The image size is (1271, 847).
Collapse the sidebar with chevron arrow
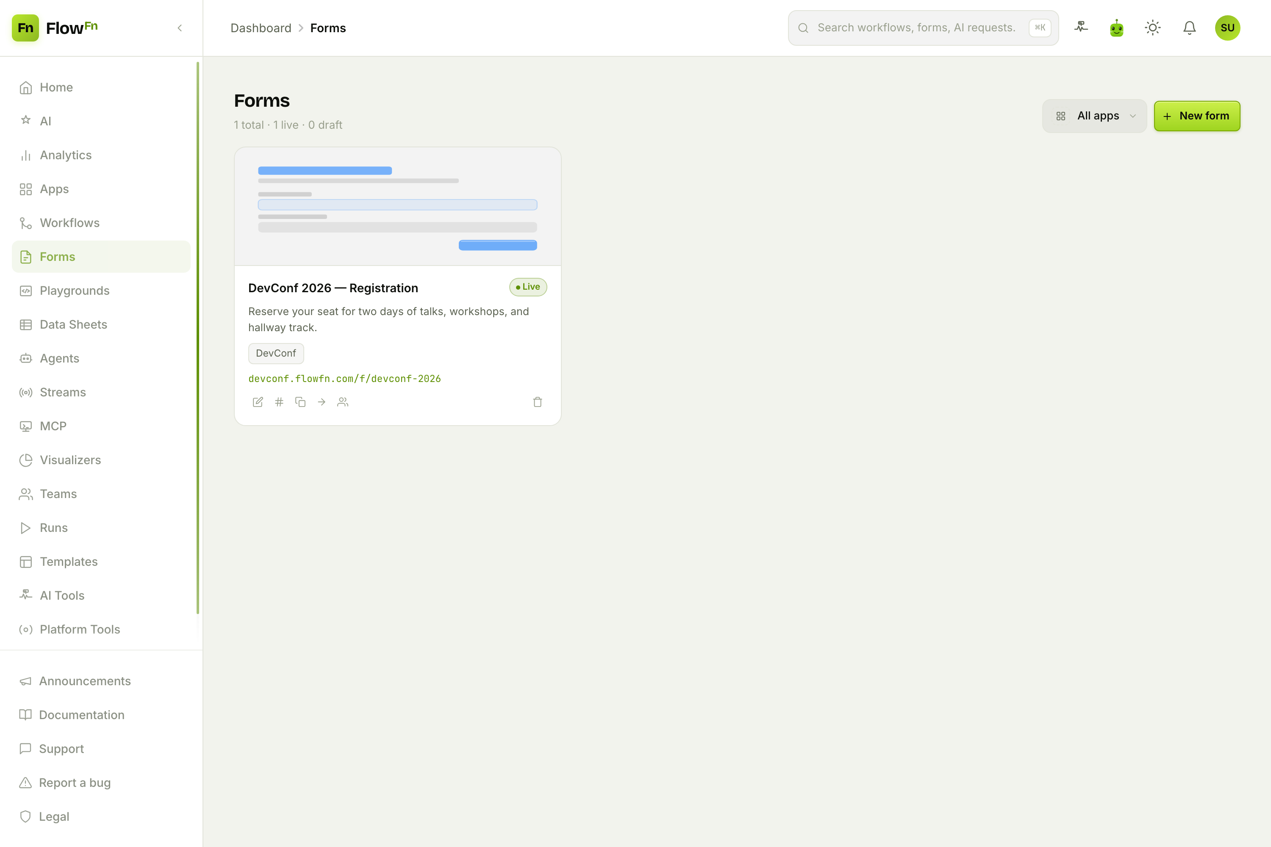[x=180, y=28]
